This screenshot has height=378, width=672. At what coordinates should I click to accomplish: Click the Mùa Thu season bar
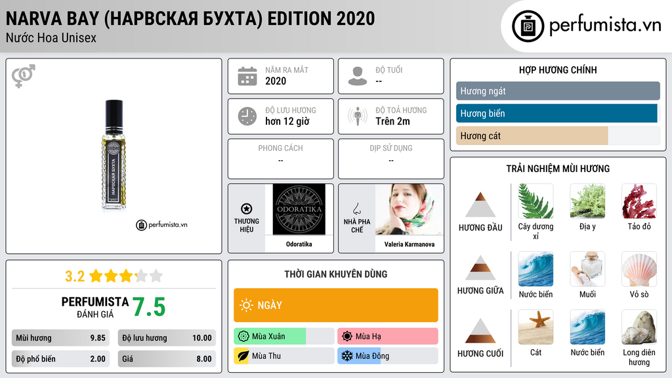283,356
